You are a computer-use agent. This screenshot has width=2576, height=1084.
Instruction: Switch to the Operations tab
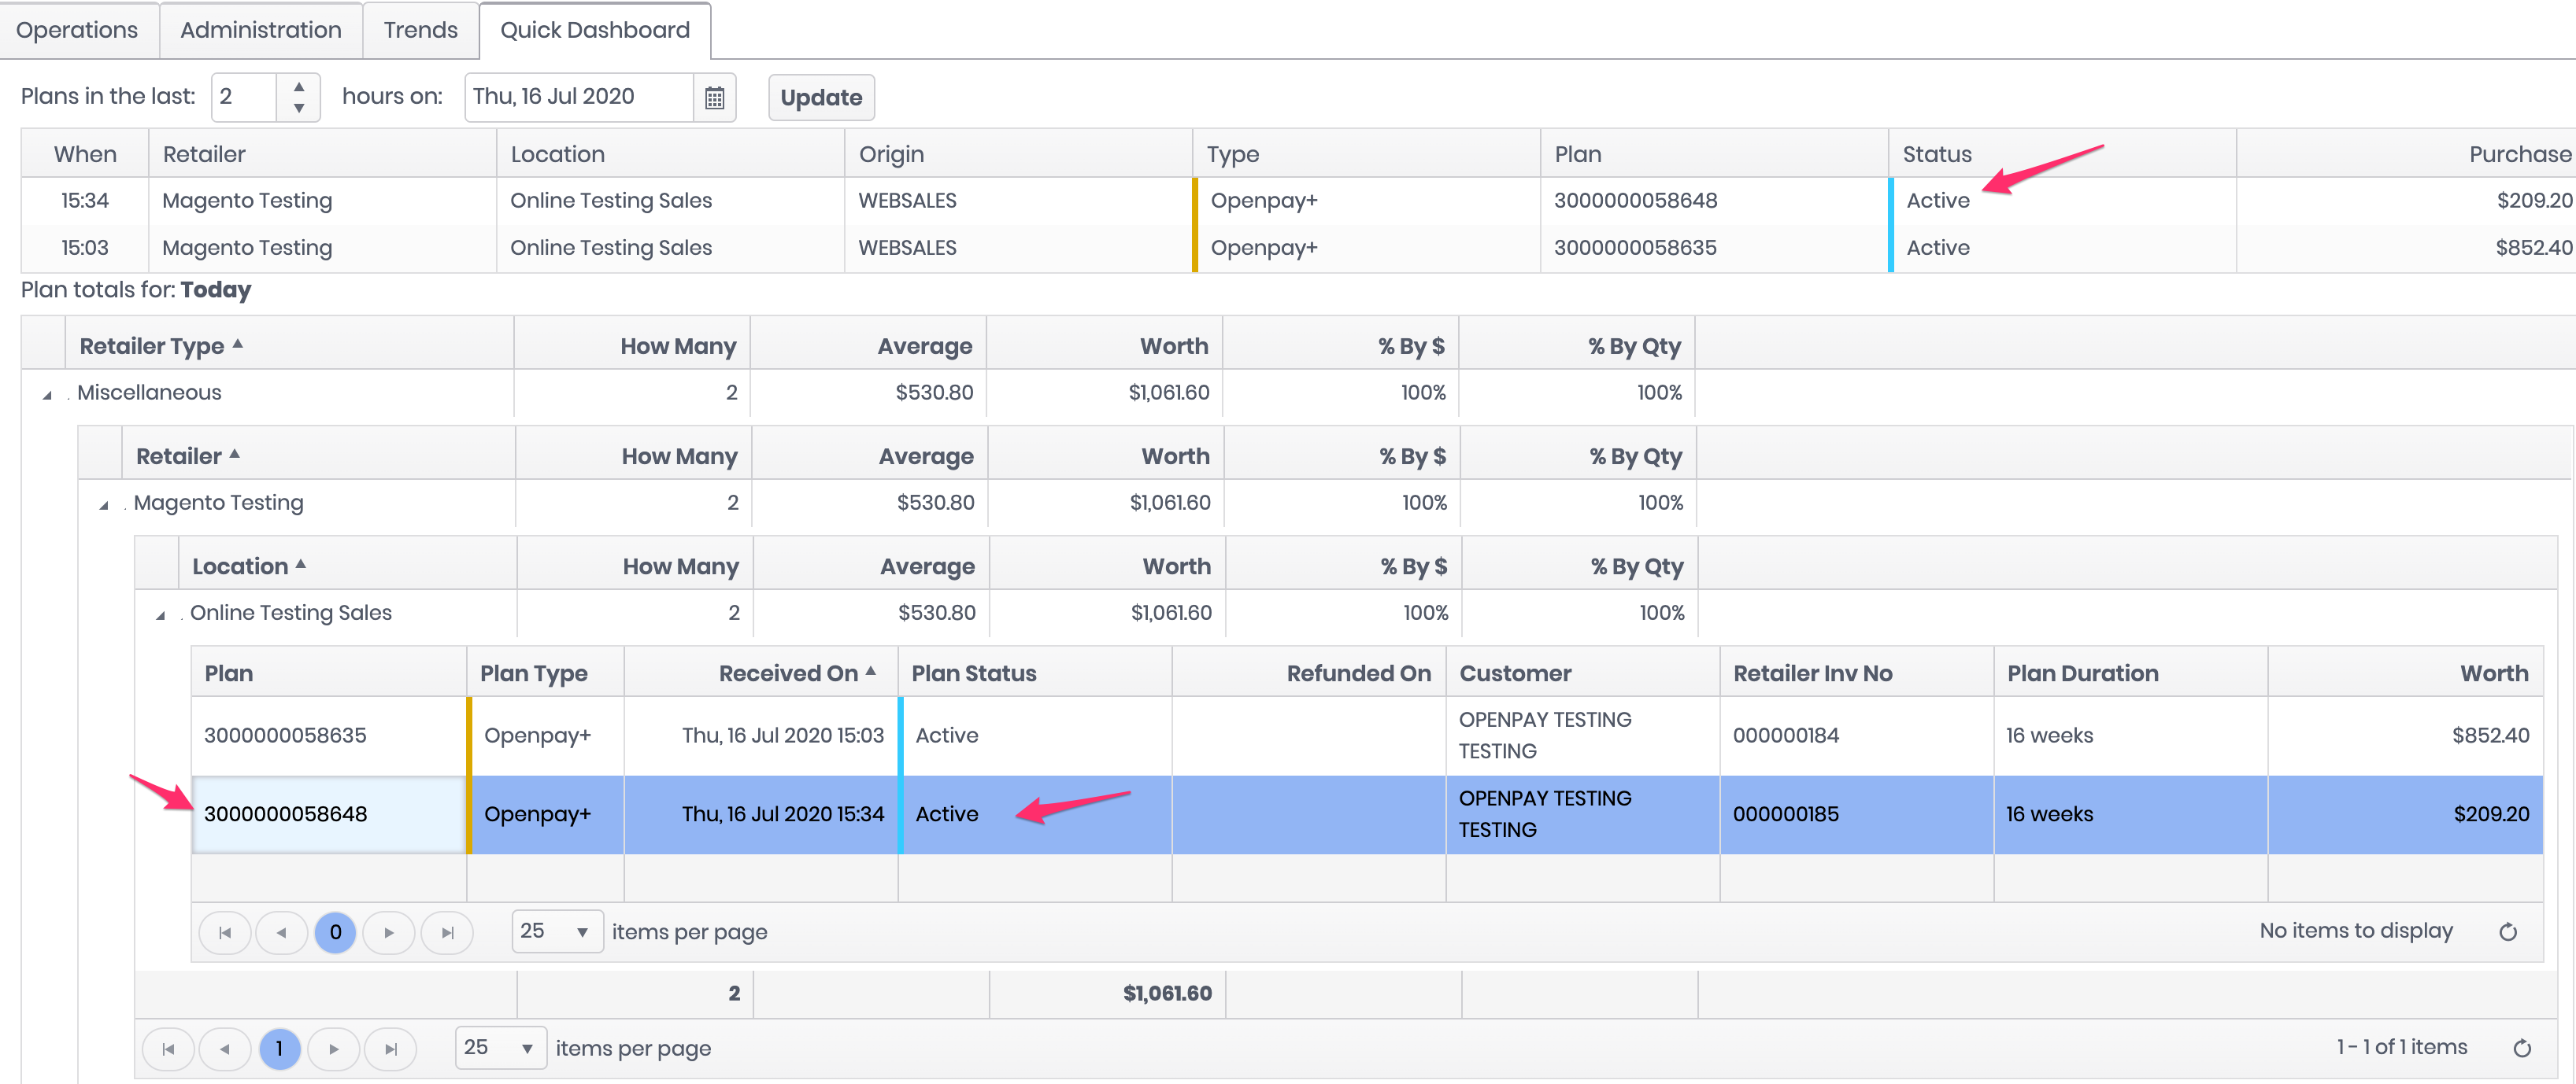pyautogui.click(x=77, y=30)
